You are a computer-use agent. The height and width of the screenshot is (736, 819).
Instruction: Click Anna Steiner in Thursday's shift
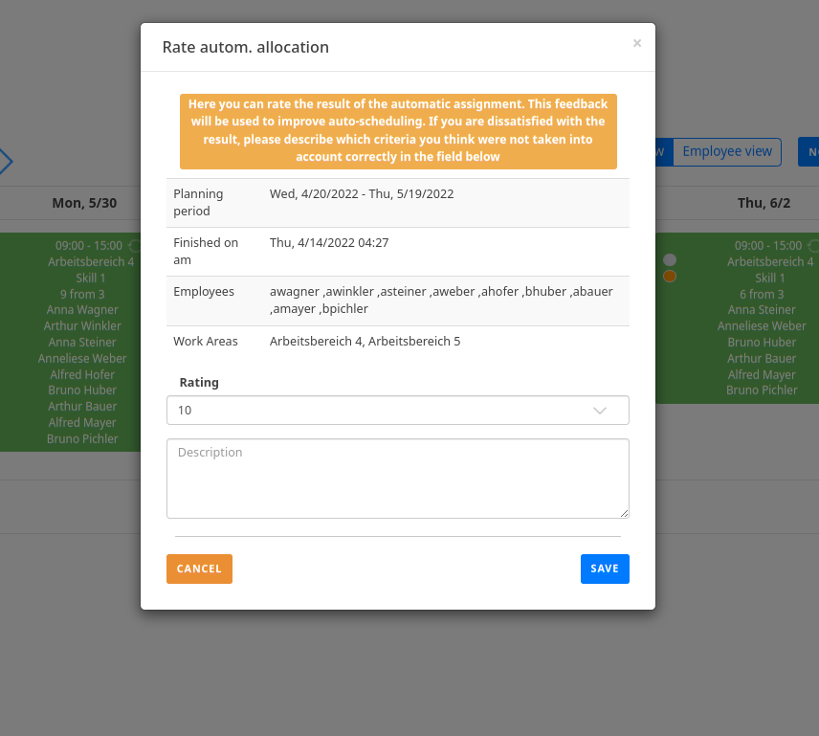point(762,310)
